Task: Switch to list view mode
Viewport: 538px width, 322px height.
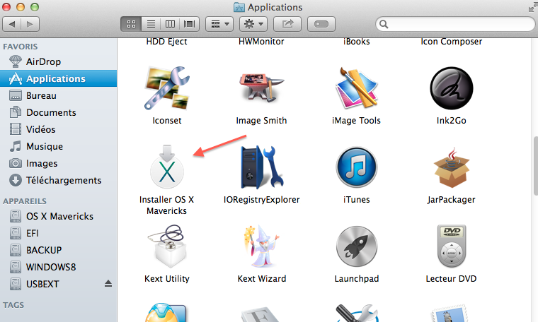Action: coord(151,24)
